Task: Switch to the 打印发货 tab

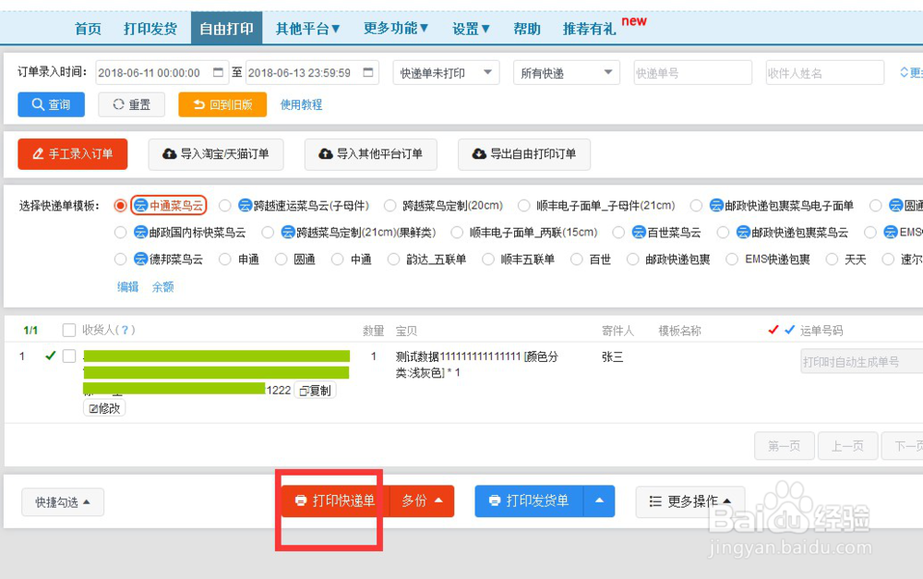Action: pos(150,29)
